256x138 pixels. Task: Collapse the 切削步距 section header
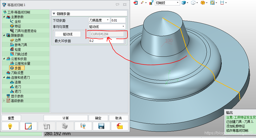54,14
